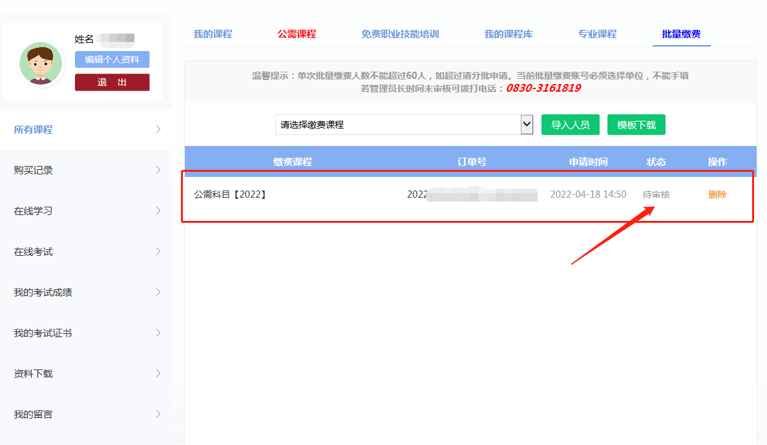Expand the 所有课程 sidebar chevron
This screenshot has height=445, width=767.
158,129
